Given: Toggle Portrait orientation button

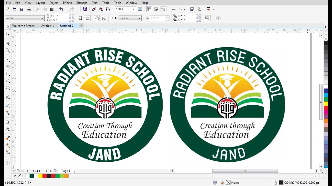Looking at the screenshot, I should pos(80,18).
